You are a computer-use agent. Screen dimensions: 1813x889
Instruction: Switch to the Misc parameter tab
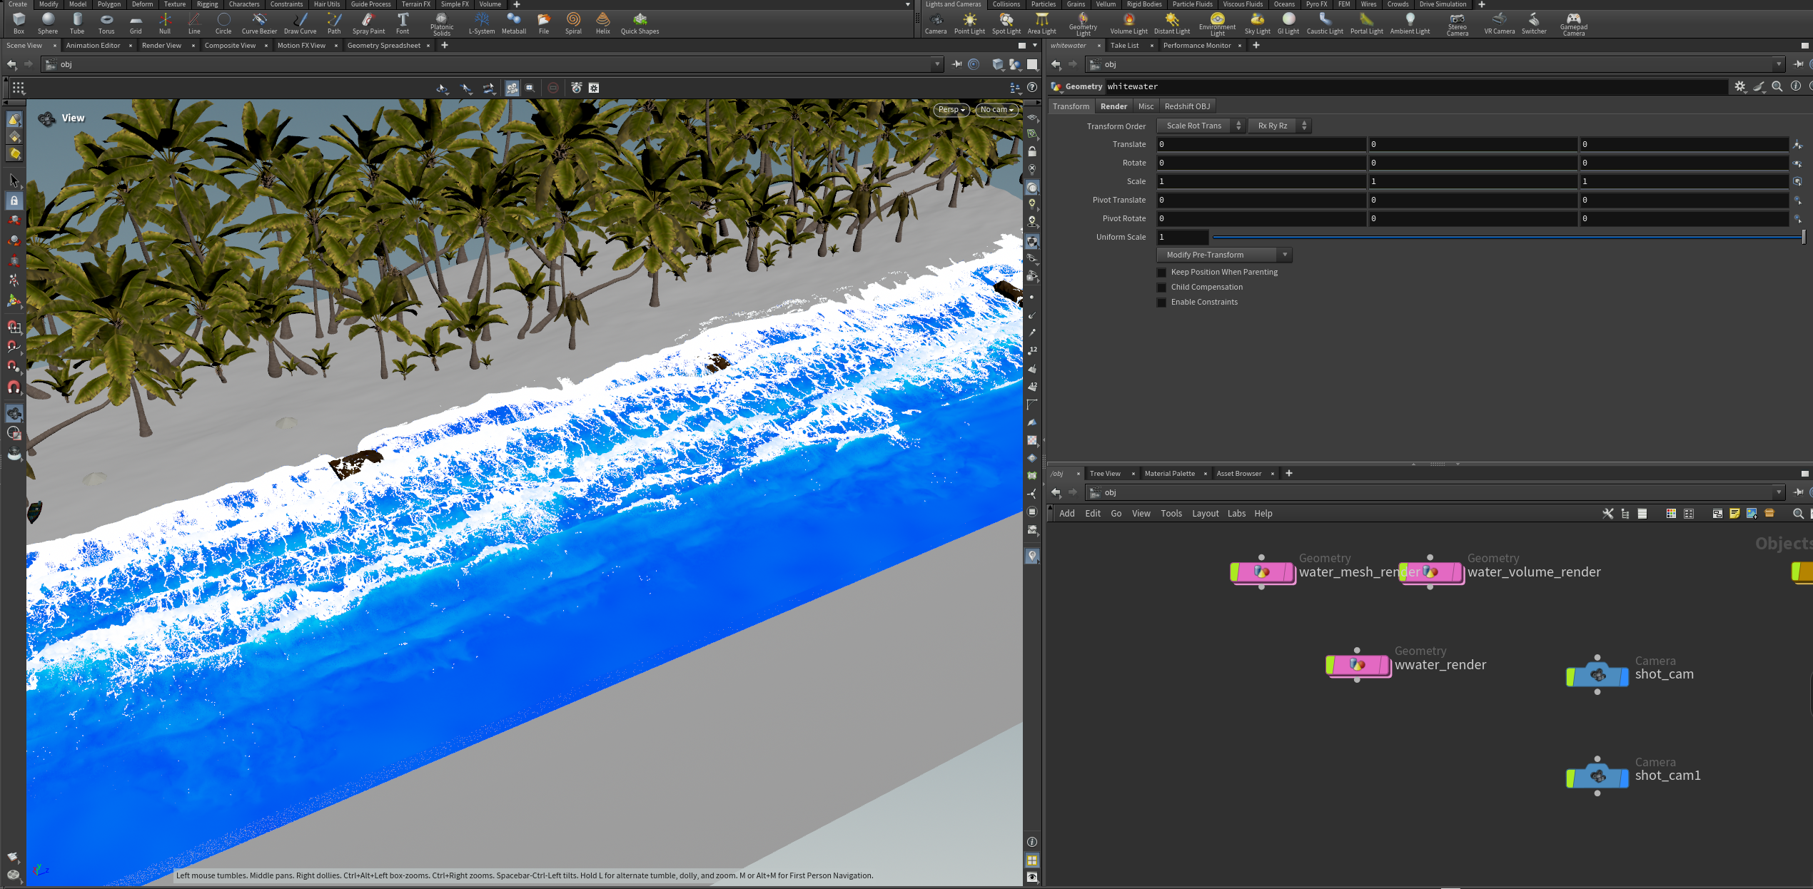tap(1146, 106)
